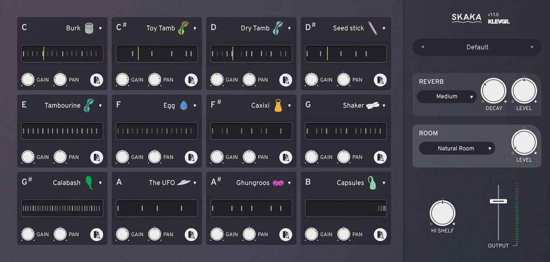Click the Hi Shelf knob
Viewport: 550px width, 262px height.
click(442, 213)
